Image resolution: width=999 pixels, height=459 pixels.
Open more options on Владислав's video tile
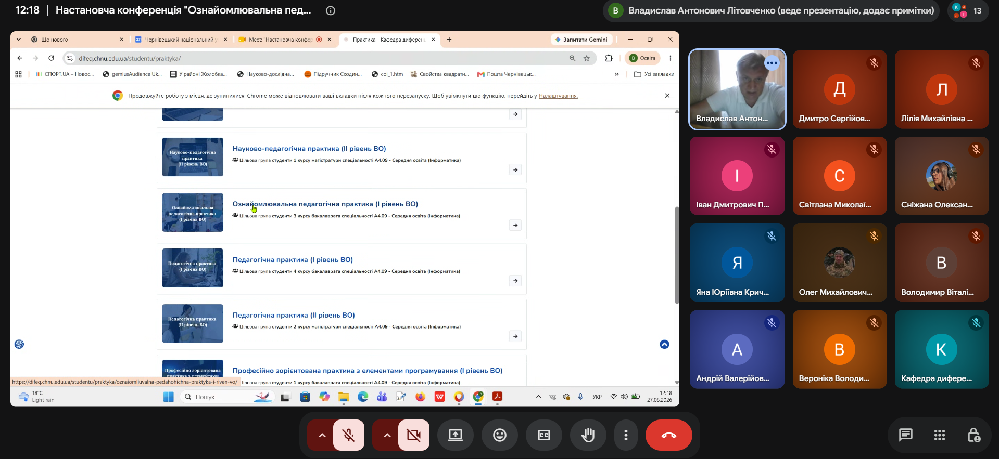(x=772, y=63)
